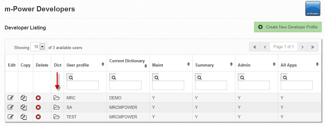
Task: Go to the next page arrow
Action: point(303,47)
